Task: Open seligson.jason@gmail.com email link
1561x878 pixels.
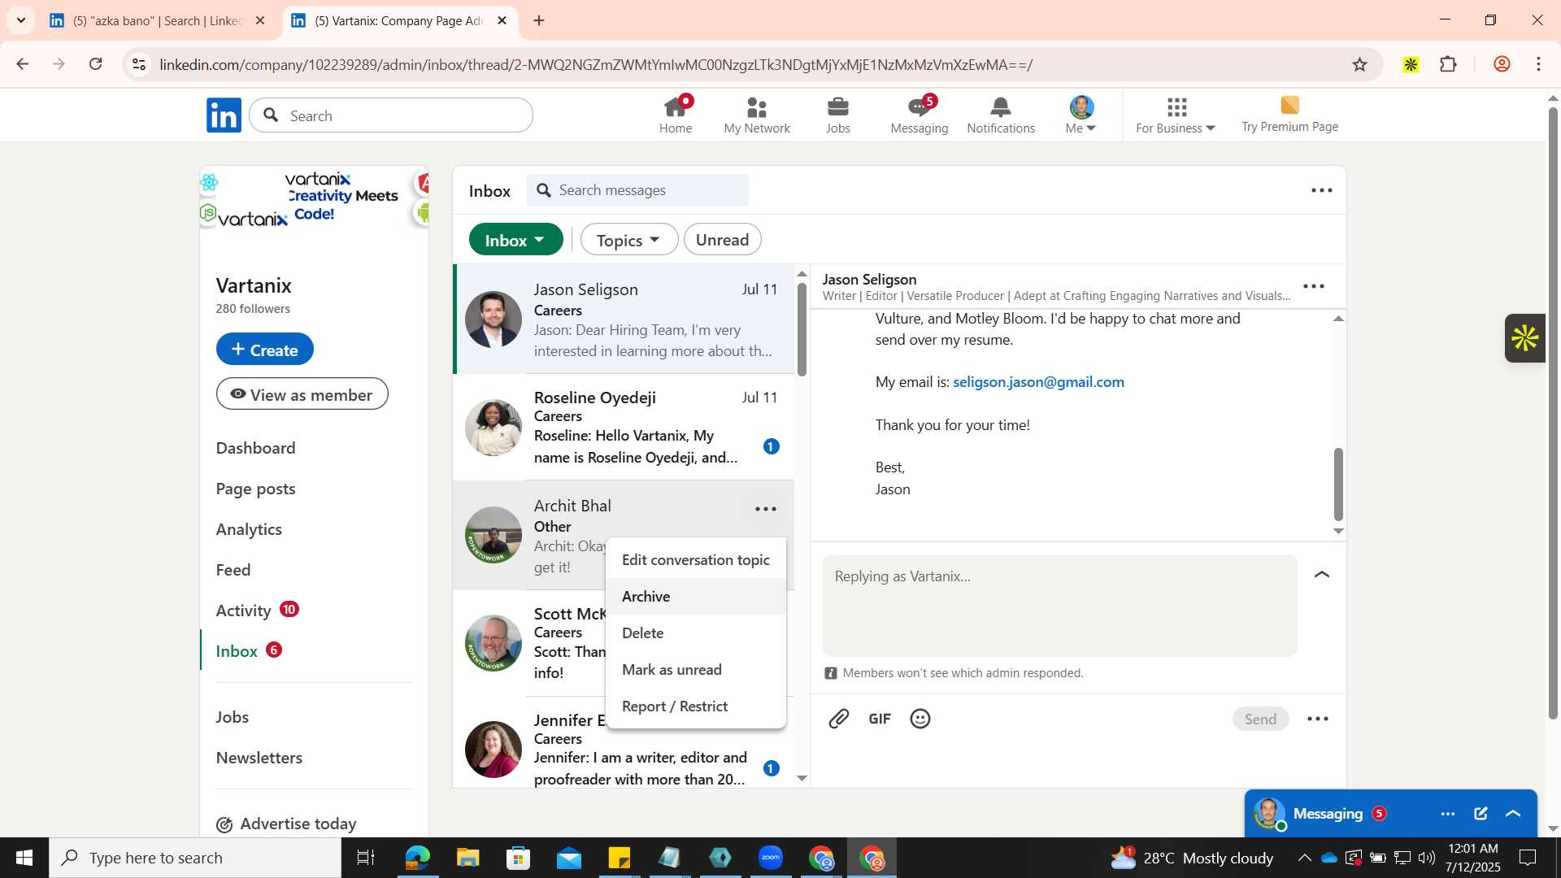Action: tap(1038, 382)
